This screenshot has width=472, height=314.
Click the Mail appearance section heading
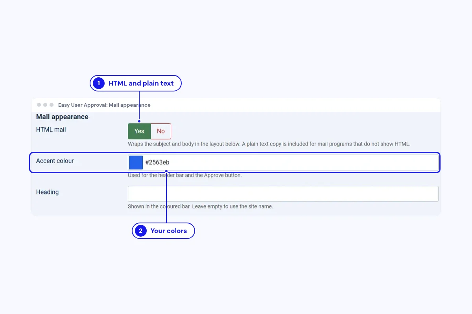coord(62,117)
